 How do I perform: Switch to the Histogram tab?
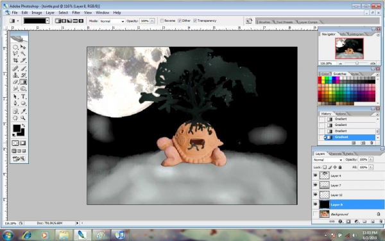(x=357, y=34)
